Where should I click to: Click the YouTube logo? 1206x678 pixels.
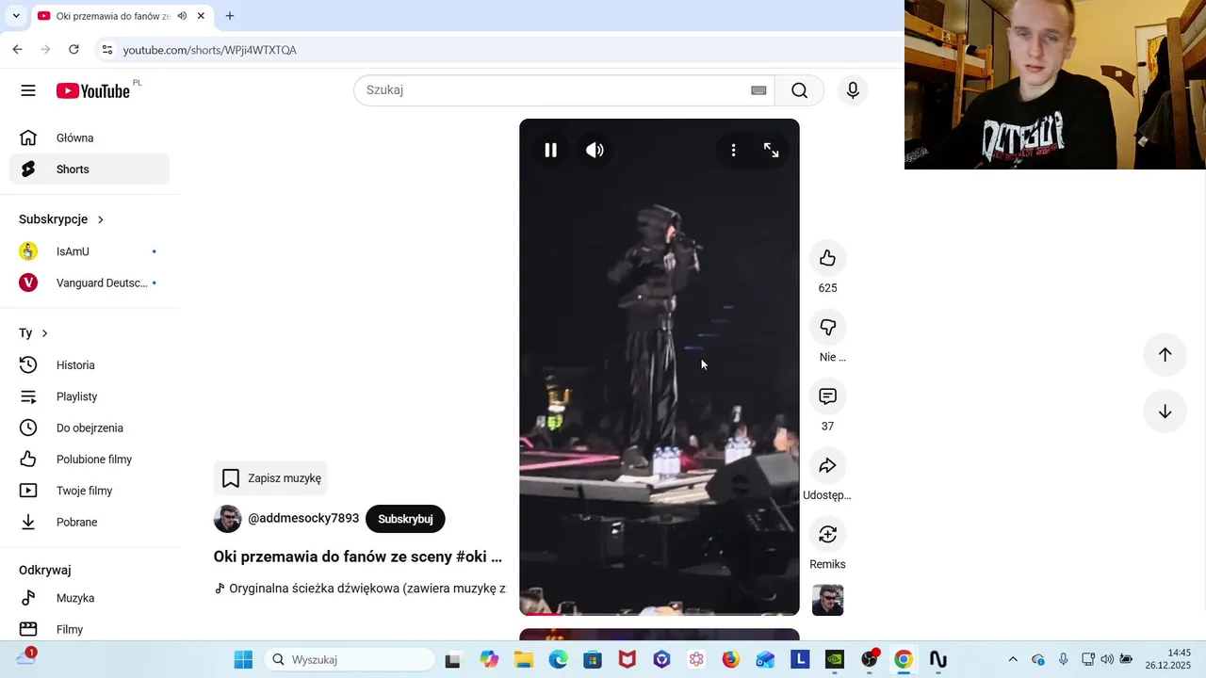tap(92, 90)
